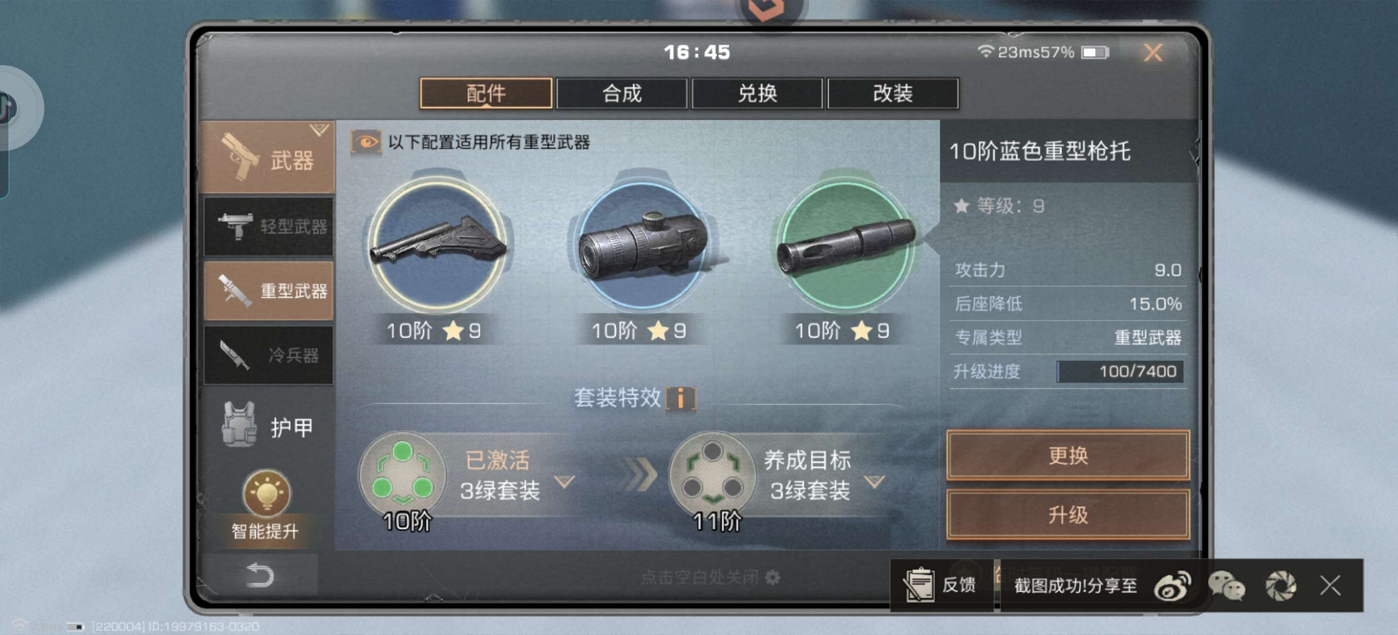Toggle the eye icon for heavy weapon config
Viewport: 1398px width, 635px height.
(365, 142)
